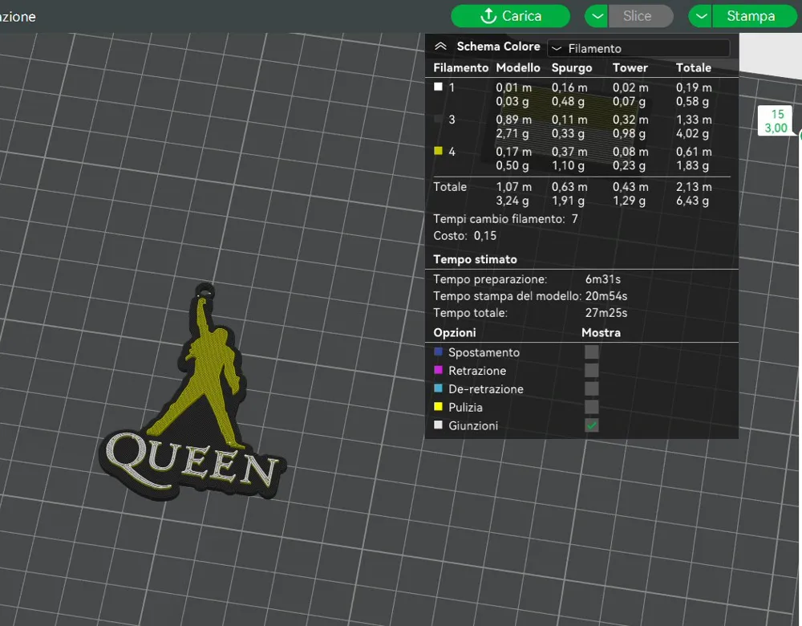Click the Tempo preparazione value 6m31s
The width and height of the screenshot is (802, 626).
[603, 279]
